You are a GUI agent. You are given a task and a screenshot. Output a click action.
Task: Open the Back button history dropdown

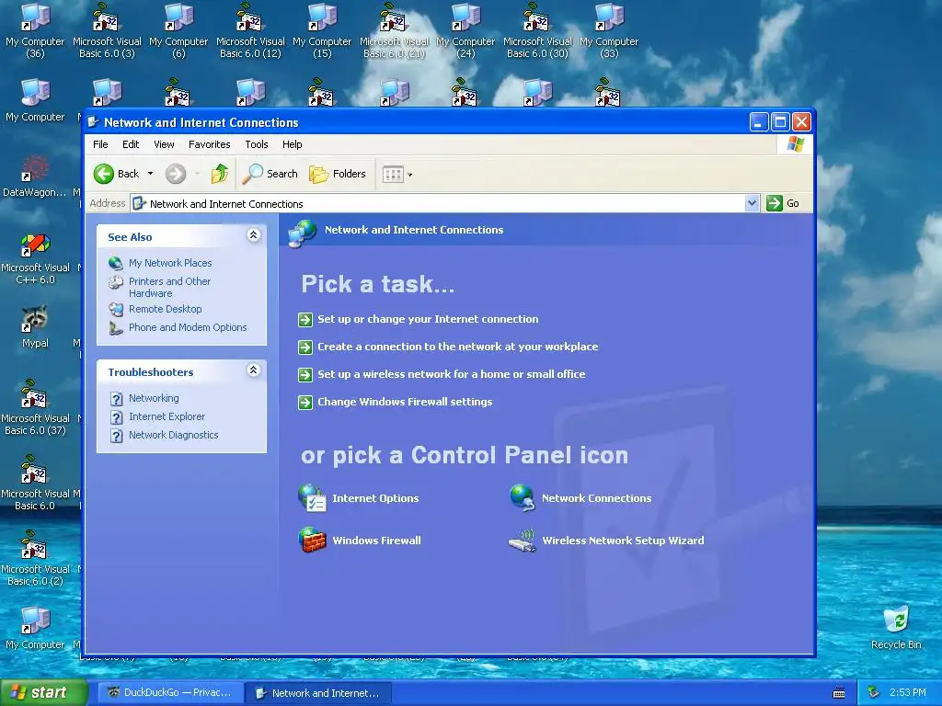pos(150,174)
